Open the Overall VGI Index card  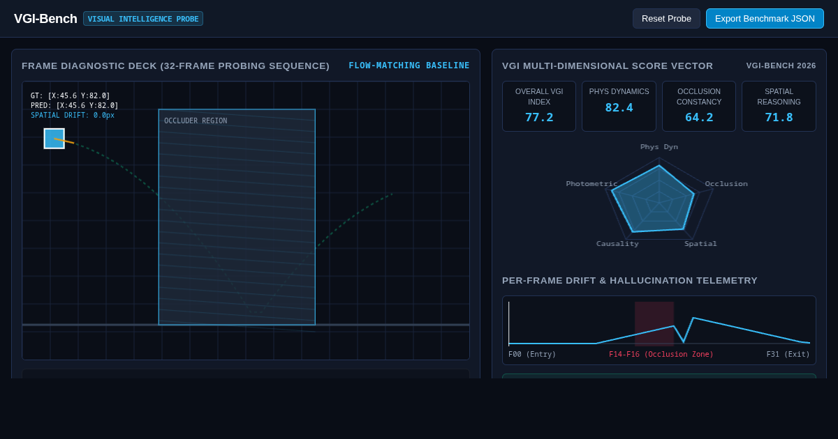[539, 107]
